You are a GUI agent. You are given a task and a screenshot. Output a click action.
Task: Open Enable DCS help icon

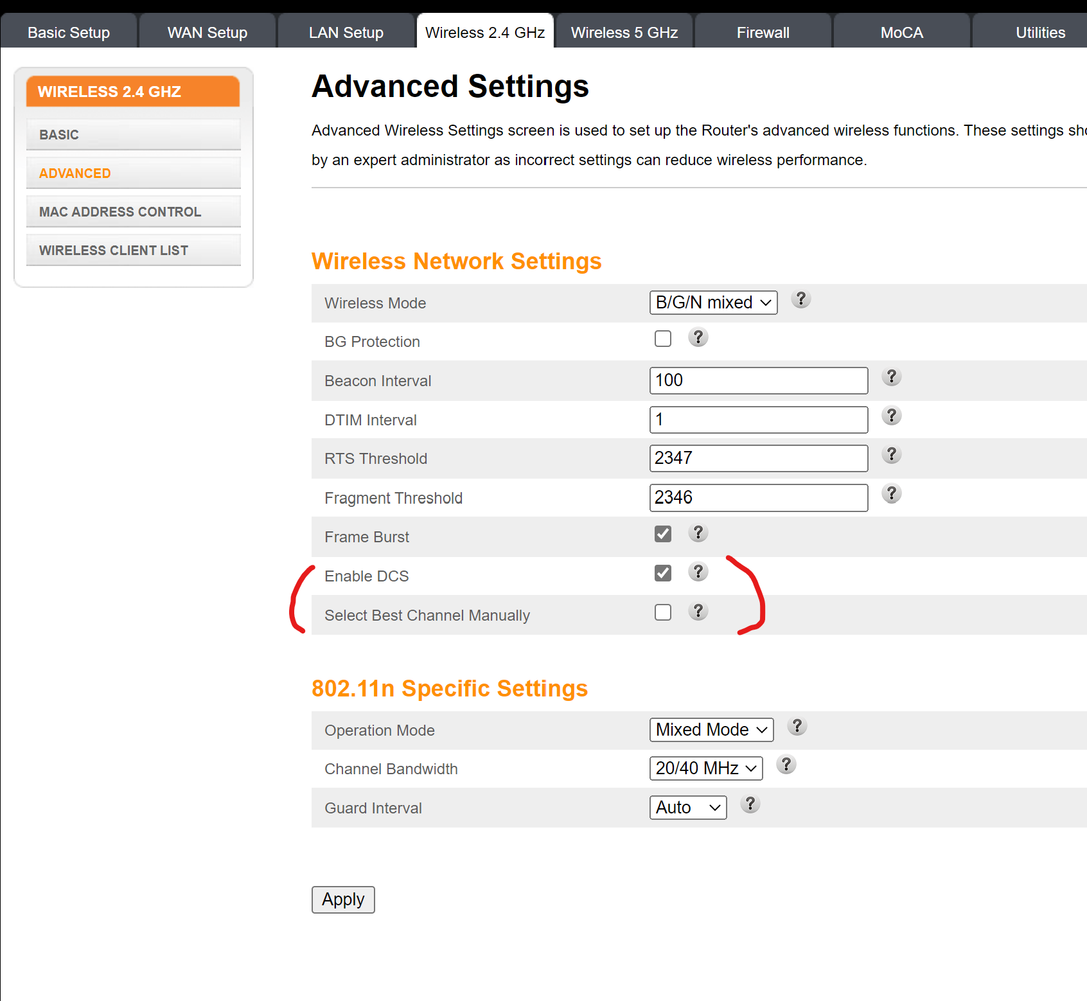pyautogui.click(x=698, y=572)
